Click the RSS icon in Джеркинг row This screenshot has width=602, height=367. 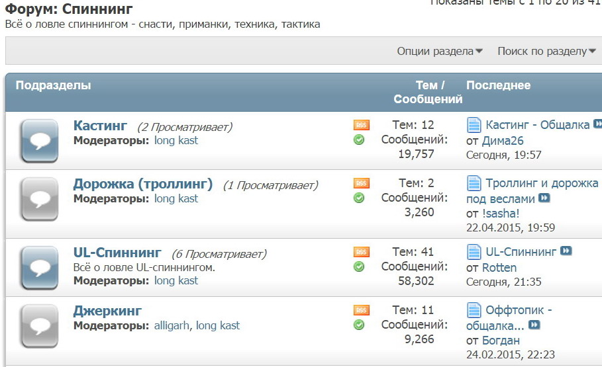point(361,310)
